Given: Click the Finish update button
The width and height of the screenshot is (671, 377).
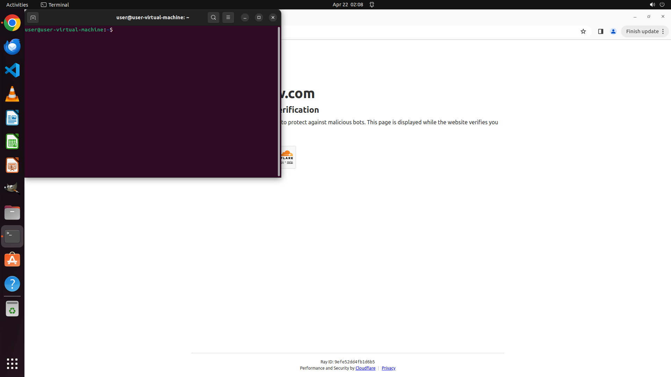Looking at the screenshot, I should (642, 31).
